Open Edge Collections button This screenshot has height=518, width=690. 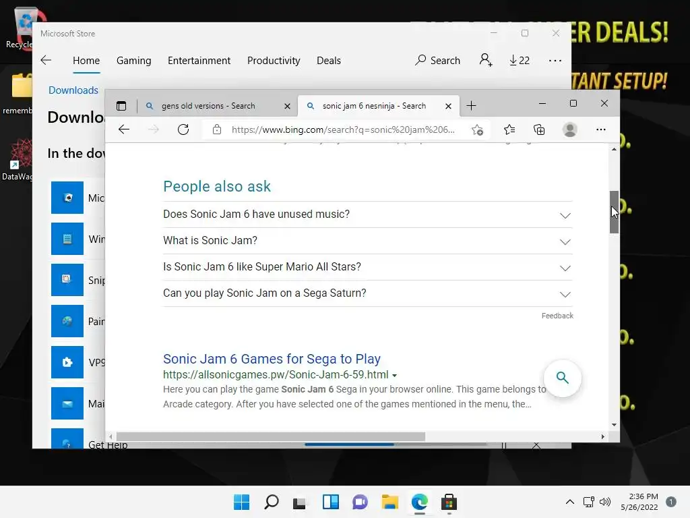539,129
